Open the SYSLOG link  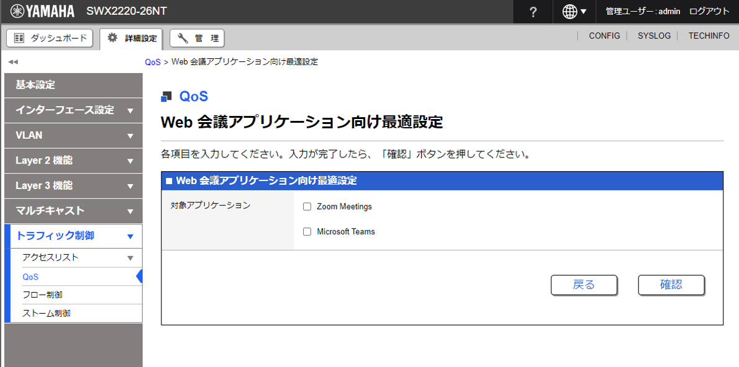coord(654,36)
